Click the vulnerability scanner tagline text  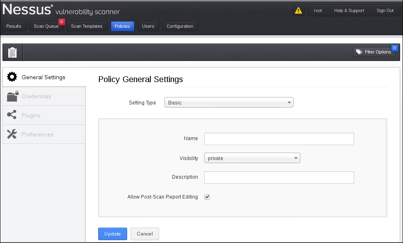click(x=88, y=12)
